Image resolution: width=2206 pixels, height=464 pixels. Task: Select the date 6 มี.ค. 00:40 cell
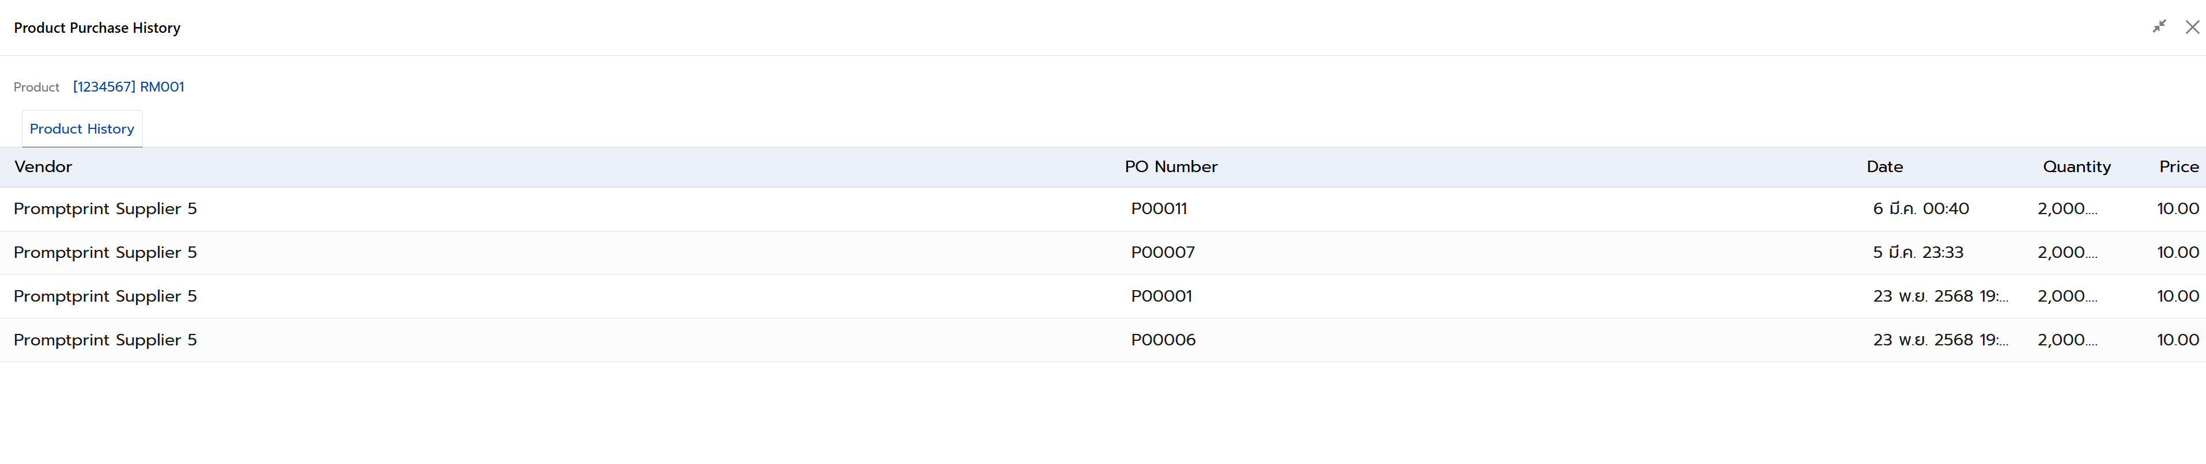1921,208
